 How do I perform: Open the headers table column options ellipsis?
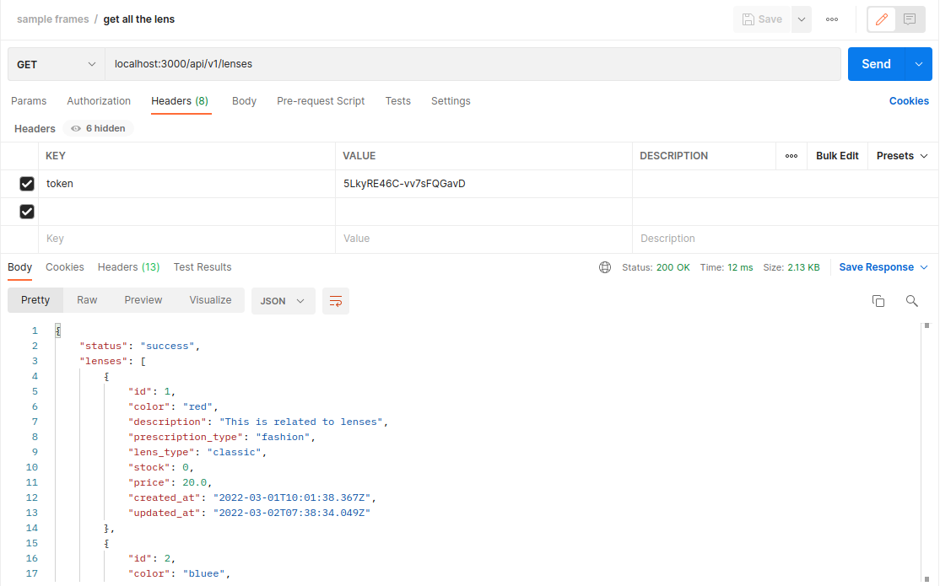(791, 155)
